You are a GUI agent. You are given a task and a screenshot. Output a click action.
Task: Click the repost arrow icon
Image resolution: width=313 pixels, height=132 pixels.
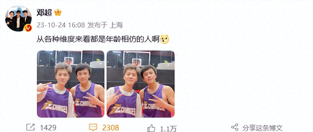click(x=30, y=127)
